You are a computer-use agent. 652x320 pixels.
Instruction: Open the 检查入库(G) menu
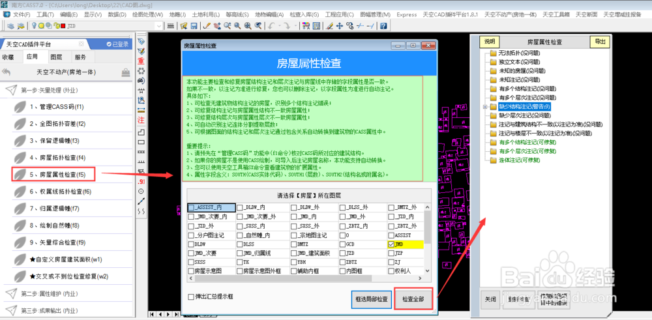coord(304,14)
